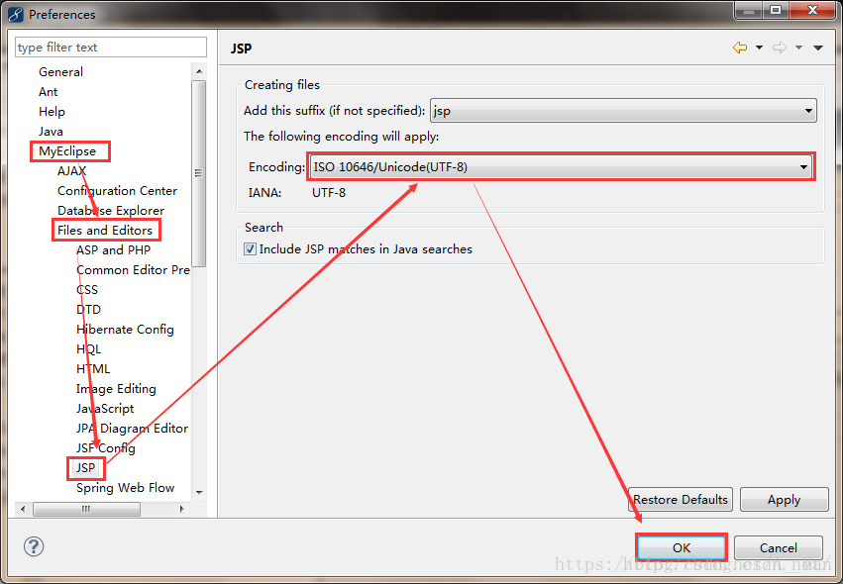Open the file suffix combo box

623,111
